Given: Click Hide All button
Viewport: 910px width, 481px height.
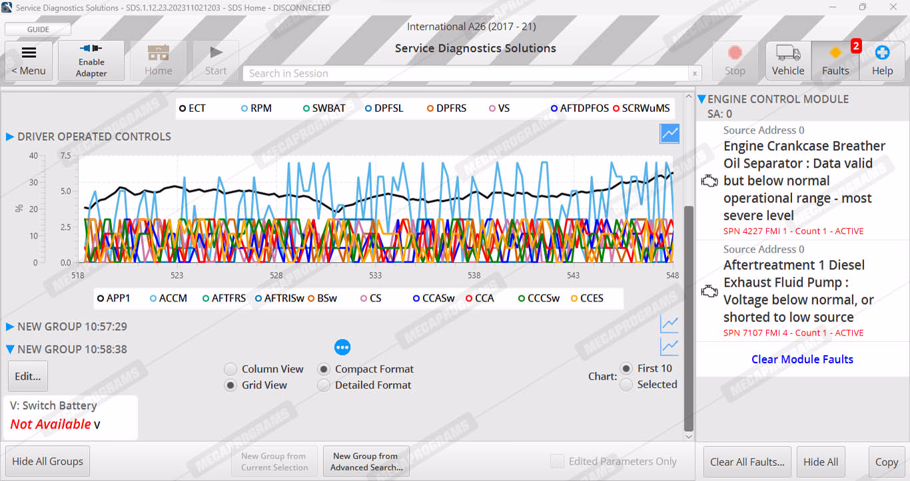Looking at the screenshot, I should 821,462.
